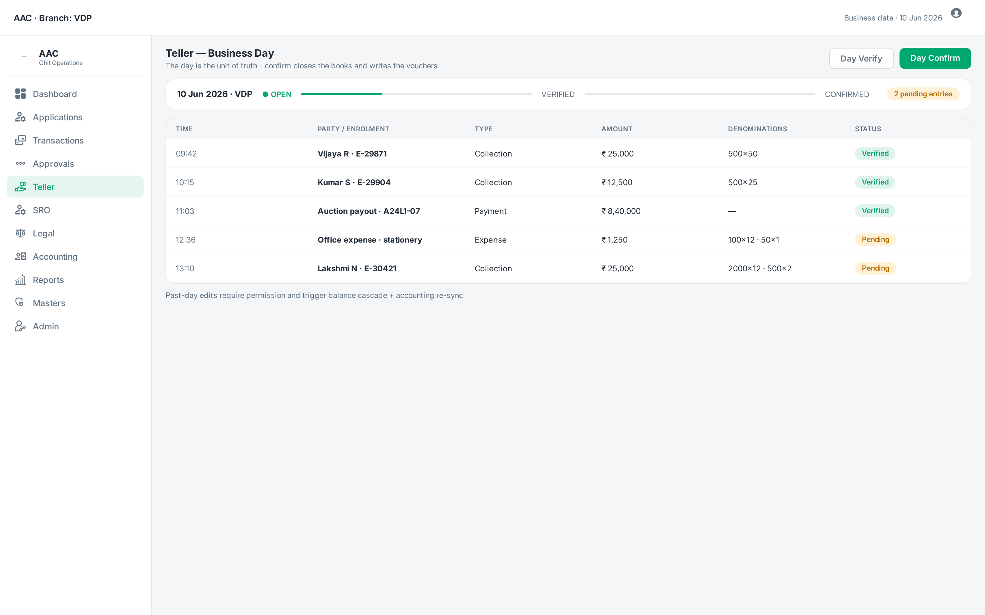Click the PARTY / ENROLMENT column header
985x615 pixels.
(x=353, y=129)
